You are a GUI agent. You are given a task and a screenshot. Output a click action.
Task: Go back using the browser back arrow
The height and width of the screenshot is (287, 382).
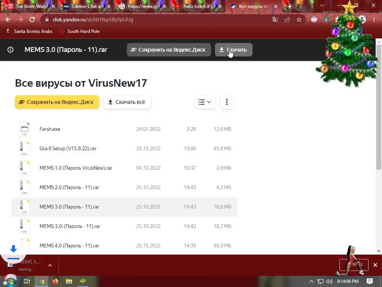pyautogui.click(x=8, y=19)
